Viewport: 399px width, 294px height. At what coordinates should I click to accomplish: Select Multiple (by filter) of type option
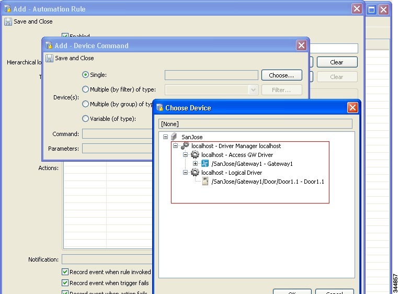pos(86,89)
